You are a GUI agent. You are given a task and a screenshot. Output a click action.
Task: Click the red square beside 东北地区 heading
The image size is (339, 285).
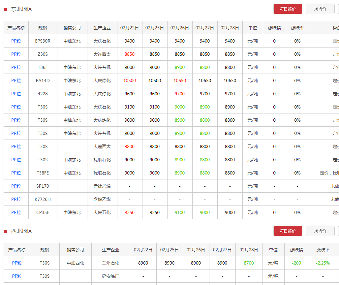coord(5,10)
